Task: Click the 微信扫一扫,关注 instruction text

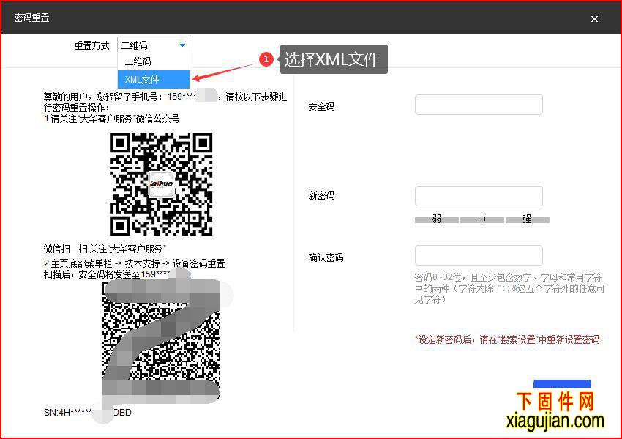Action: point(105,249)
